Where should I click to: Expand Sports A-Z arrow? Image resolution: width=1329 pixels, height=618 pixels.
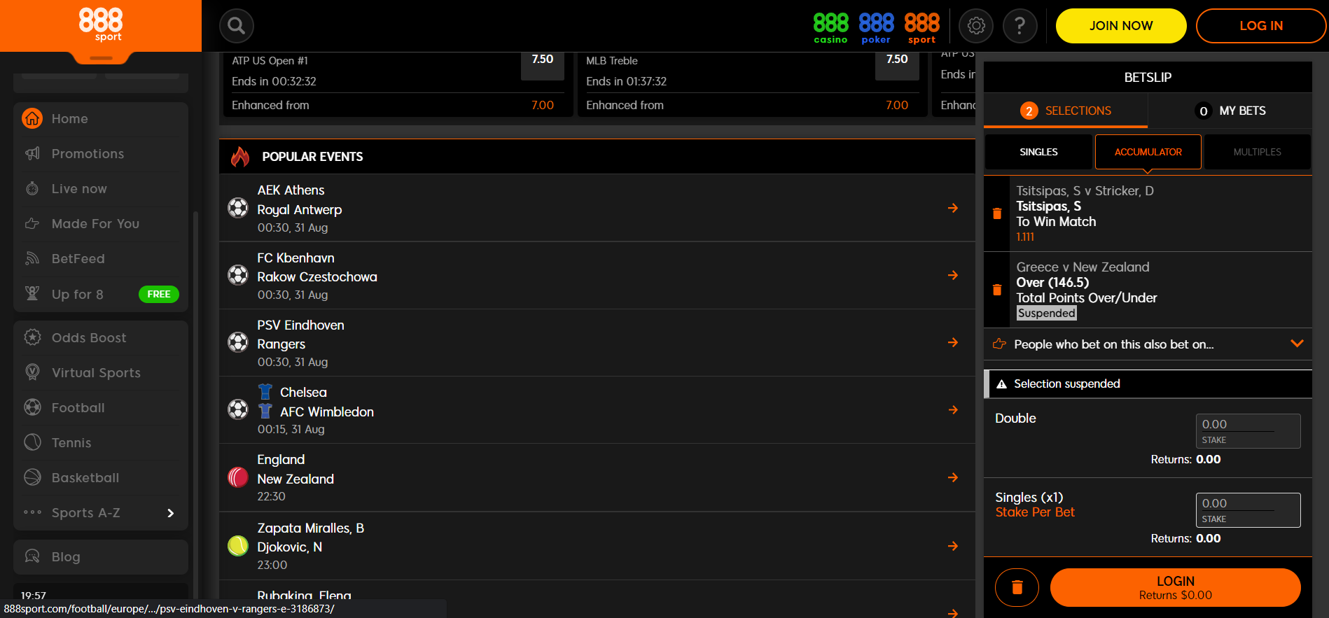170,513
